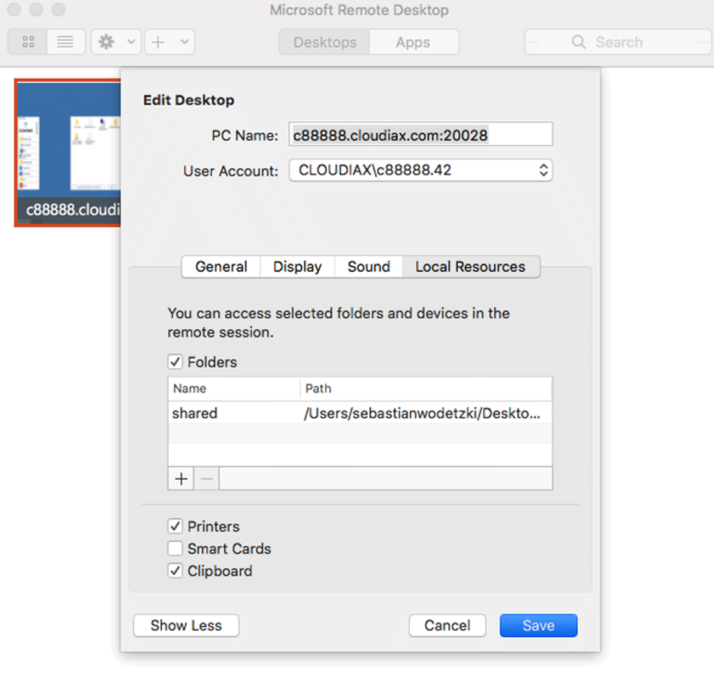Click the Path column header
The image size is (714, 685).
click(x=426, y=389)
